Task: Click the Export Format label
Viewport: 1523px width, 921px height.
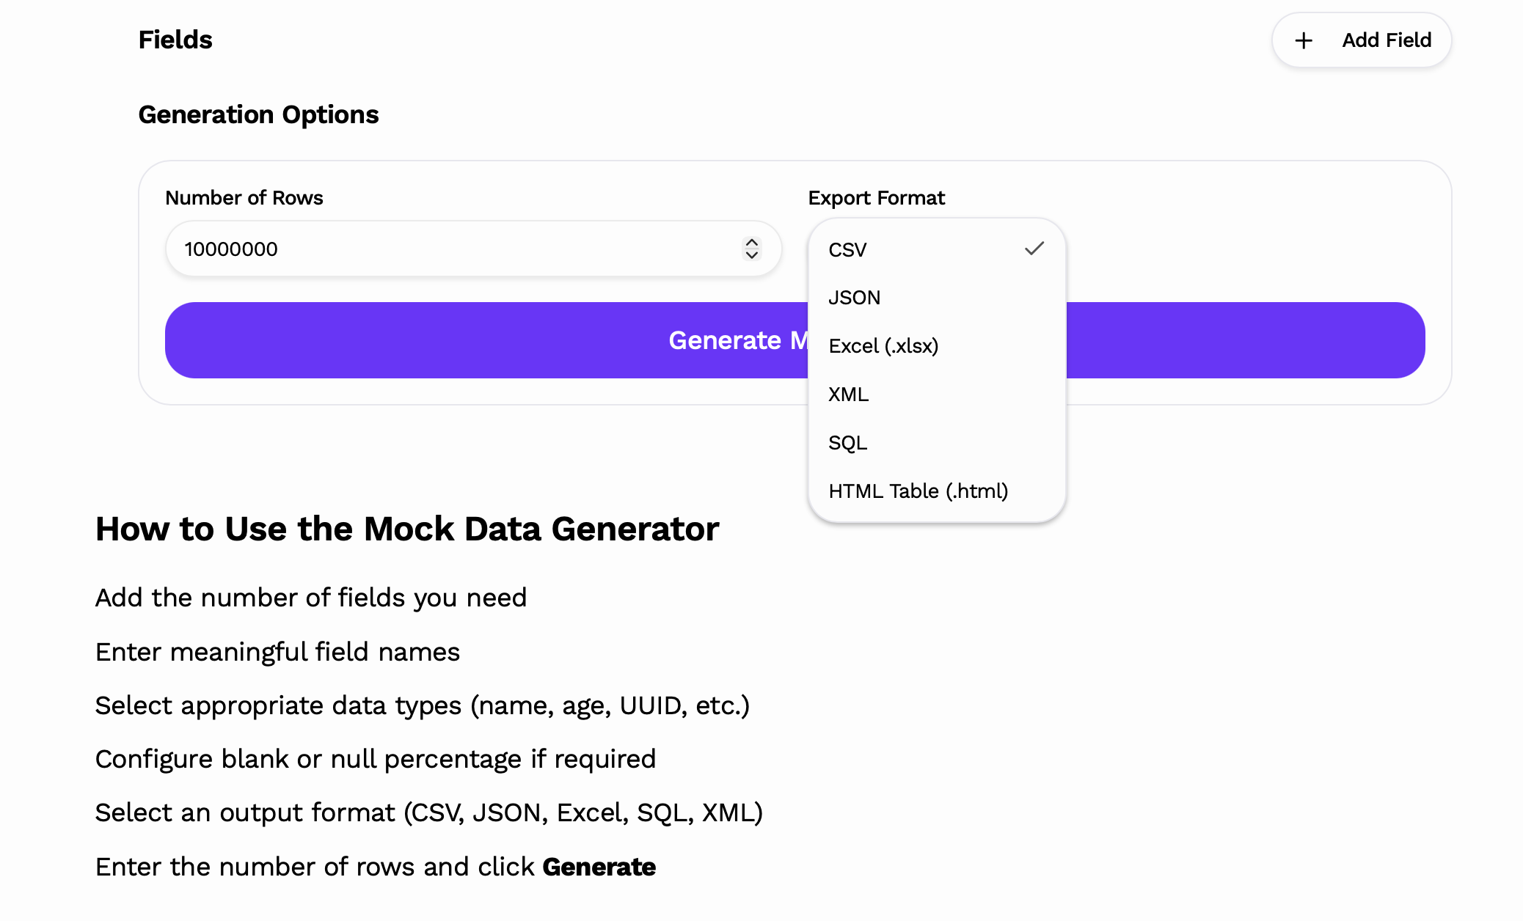Action: [x=877, y=197]
